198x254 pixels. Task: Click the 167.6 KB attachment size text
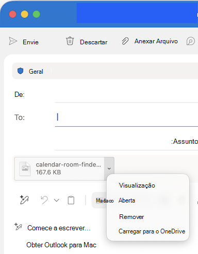click(x=48, y=172)
